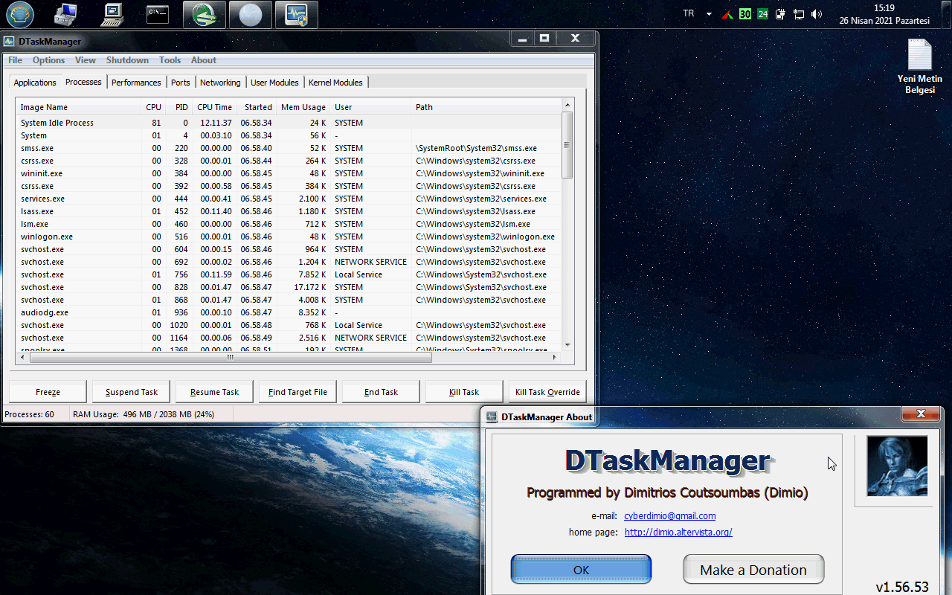The width and height of the screenshot is (952, 595).
Task: Switch to the grey moon sphere taskbar app
Action: click(x=251, y=14)
